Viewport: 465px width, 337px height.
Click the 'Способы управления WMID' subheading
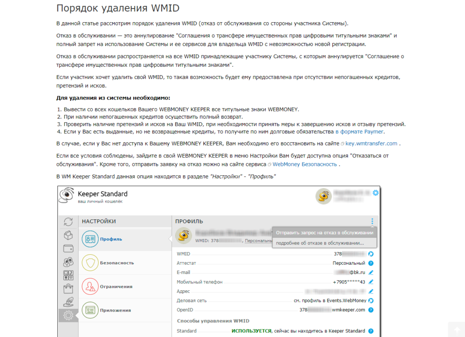pos(213,321)
